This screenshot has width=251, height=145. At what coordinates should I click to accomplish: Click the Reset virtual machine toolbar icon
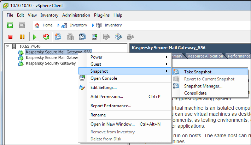[x=46, y=36]
